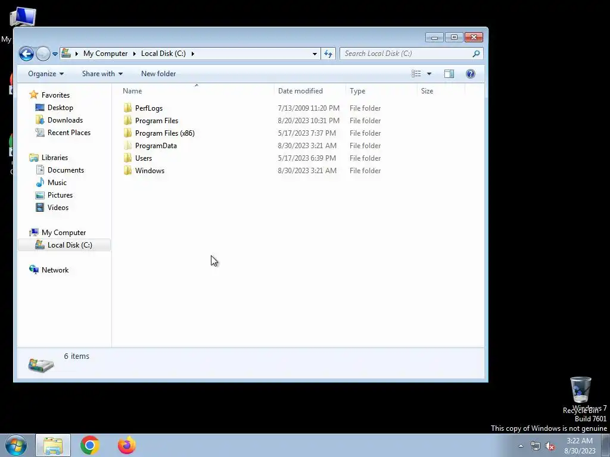610x457 pixels.
Task: Select My Computer in the address bar
Action: [x=105, y=54]
